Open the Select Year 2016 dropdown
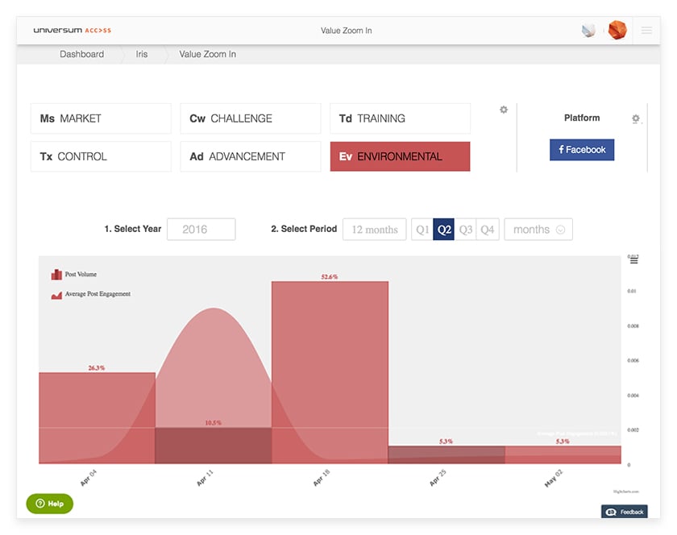Image resolution: width=677 pixels, height=535 pixels. click(x=201, y=230)
